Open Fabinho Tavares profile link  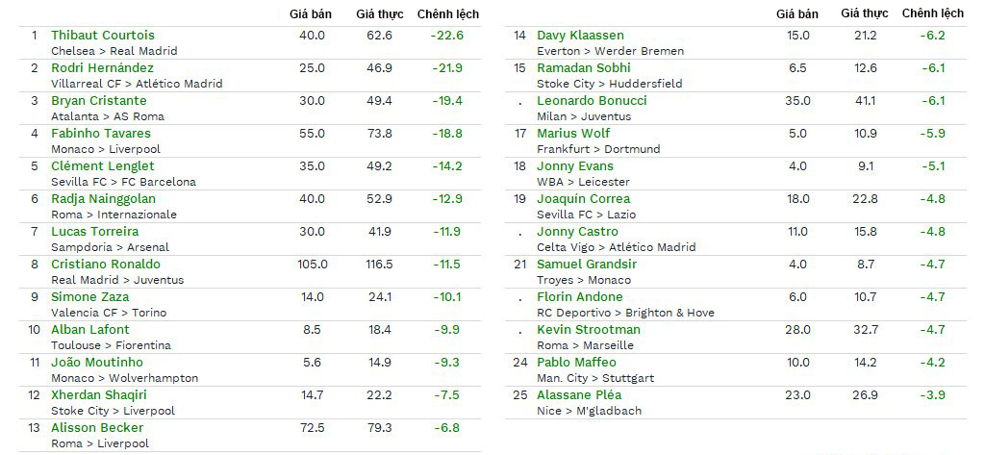101,134
